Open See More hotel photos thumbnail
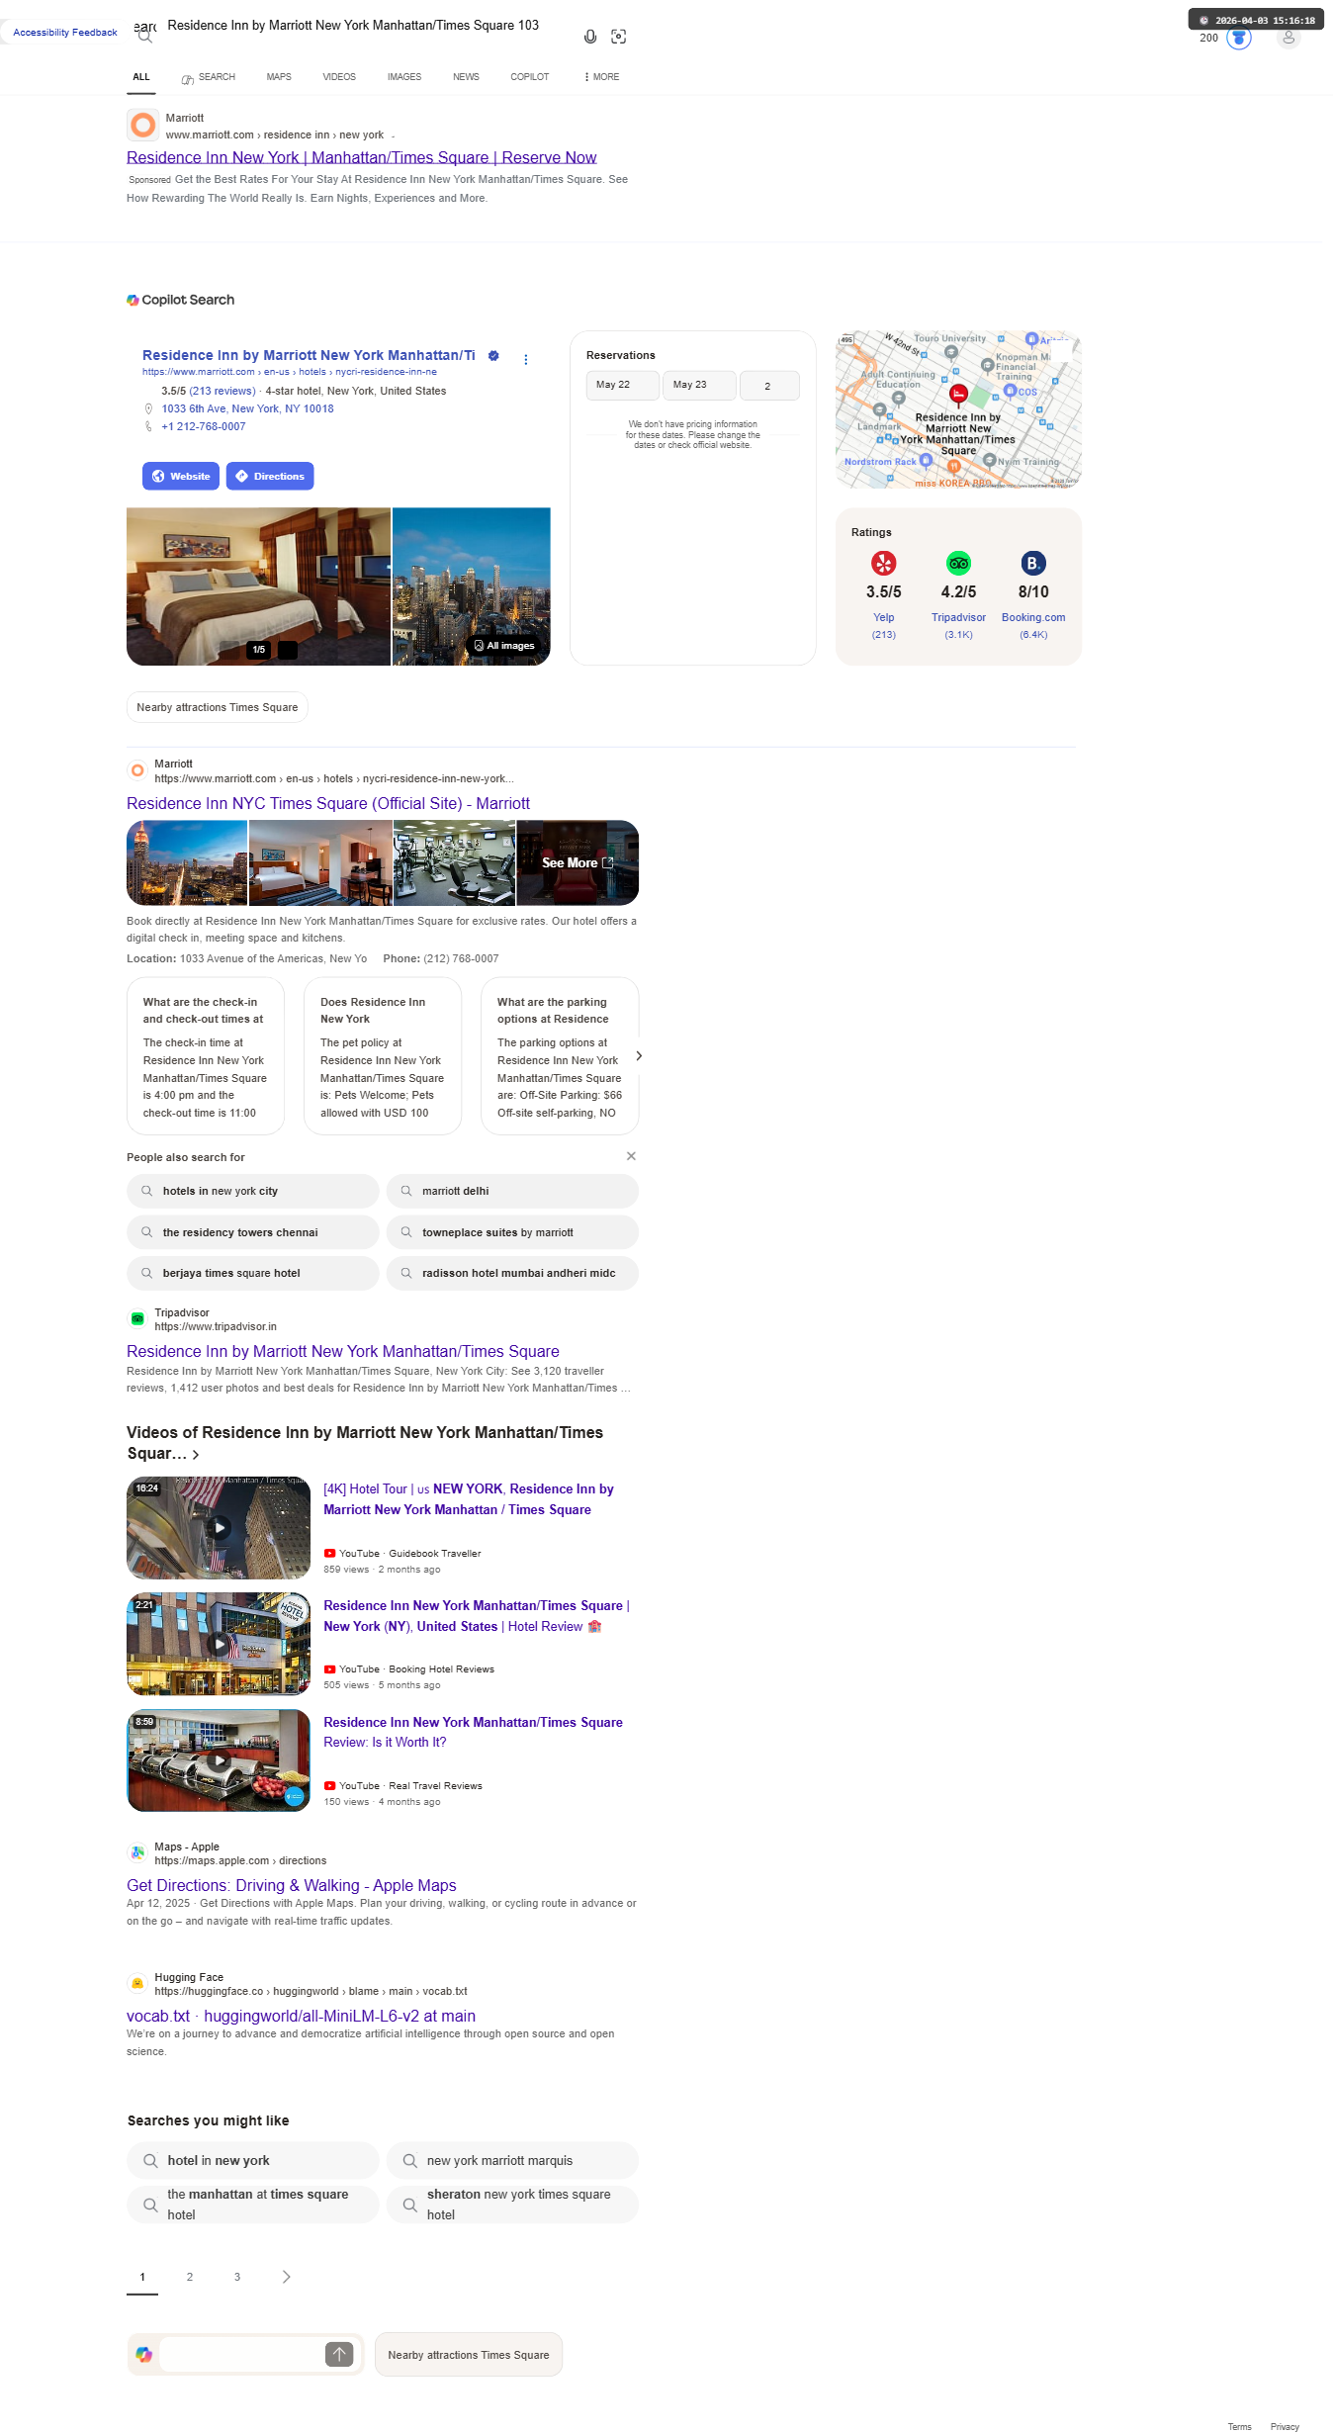The width and height of the screenshot is (1333, 2433). tap(578, 862)
